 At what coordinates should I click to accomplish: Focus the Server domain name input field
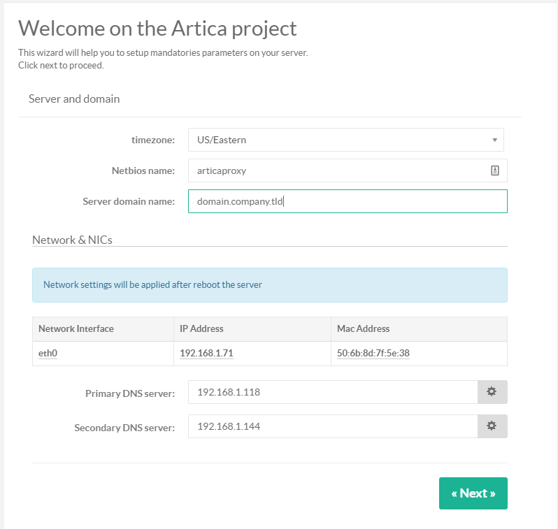point(348,201)
